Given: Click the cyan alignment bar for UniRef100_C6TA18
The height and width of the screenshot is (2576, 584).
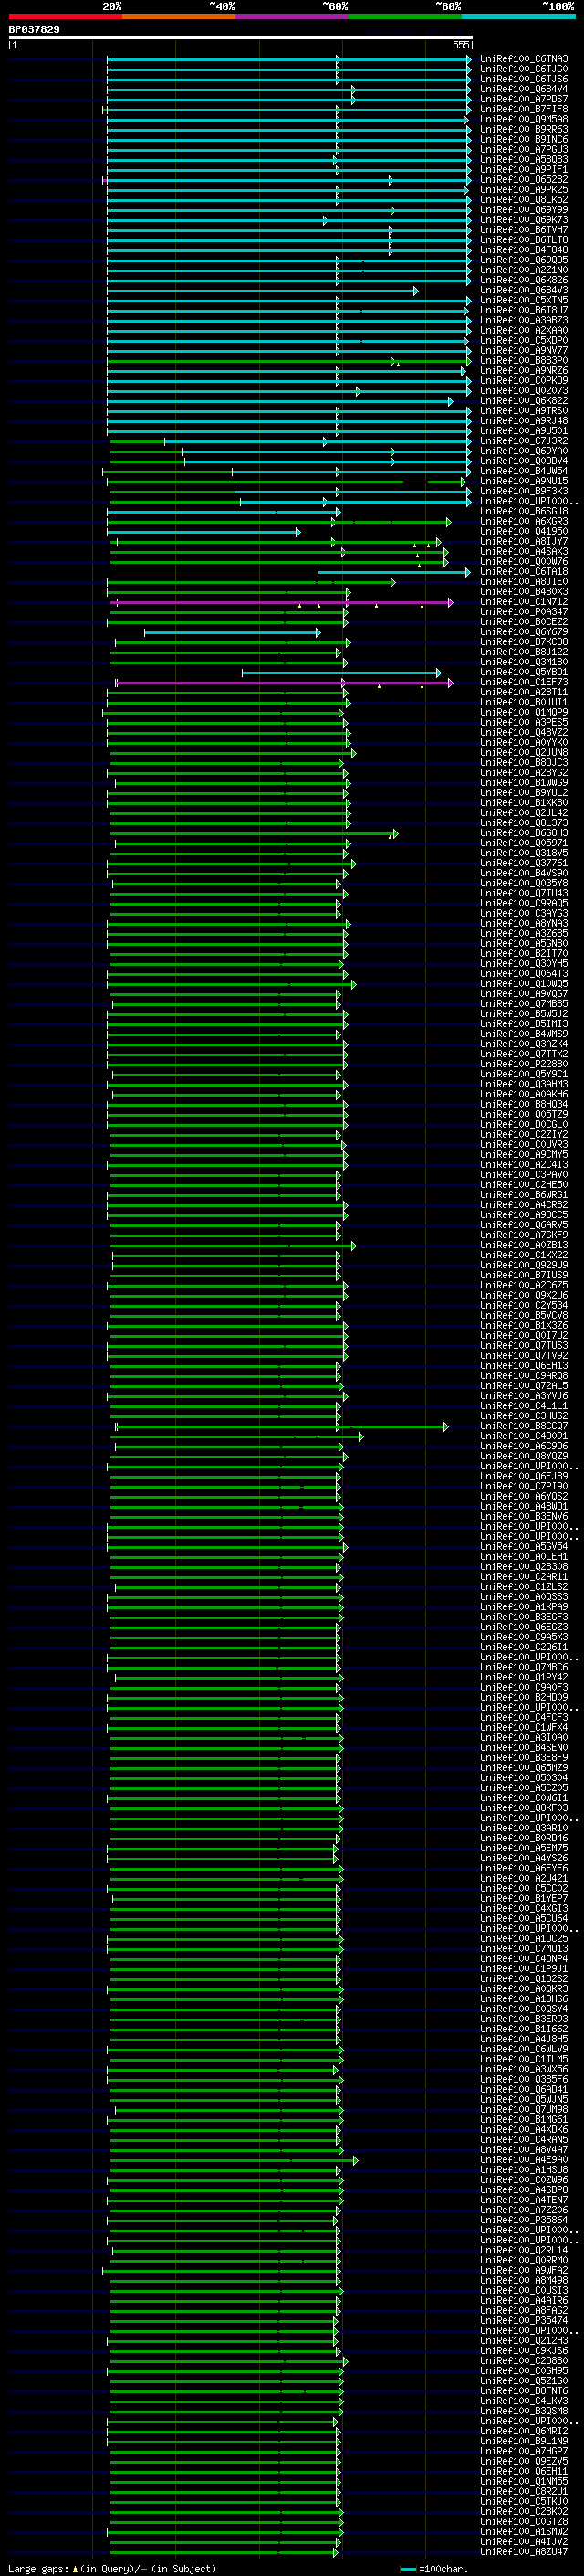Looking at the screenshot, I should (393, 572).
